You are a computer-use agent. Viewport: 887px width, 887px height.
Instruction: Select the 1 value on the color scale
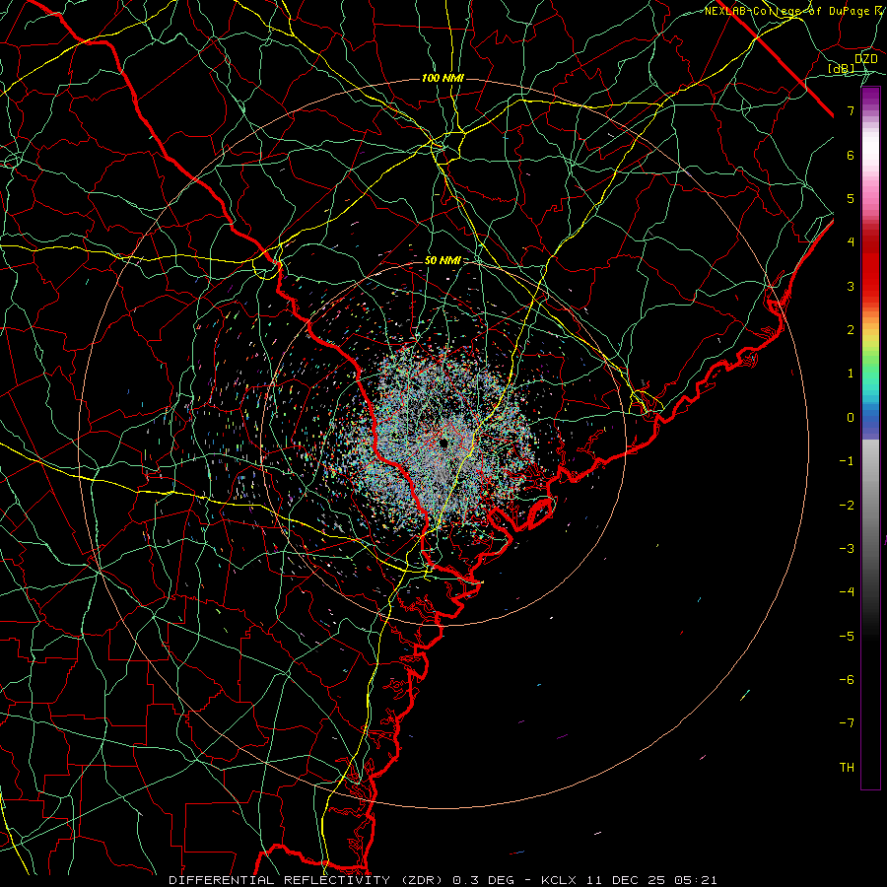851,374
